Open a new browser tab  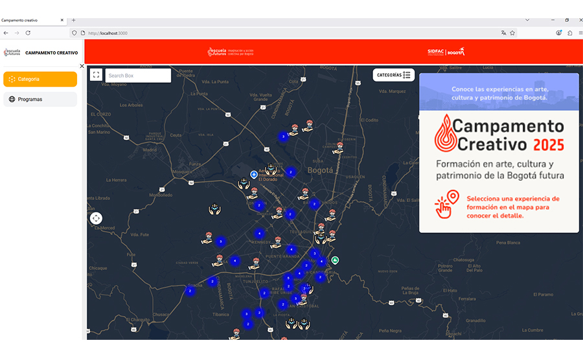click(x=73, y=20)
